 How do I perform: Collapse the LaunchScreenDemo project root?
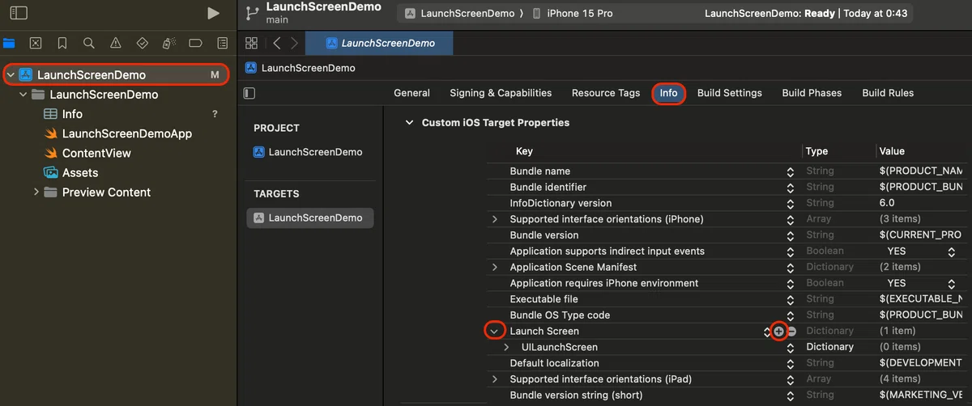point(10,74)
